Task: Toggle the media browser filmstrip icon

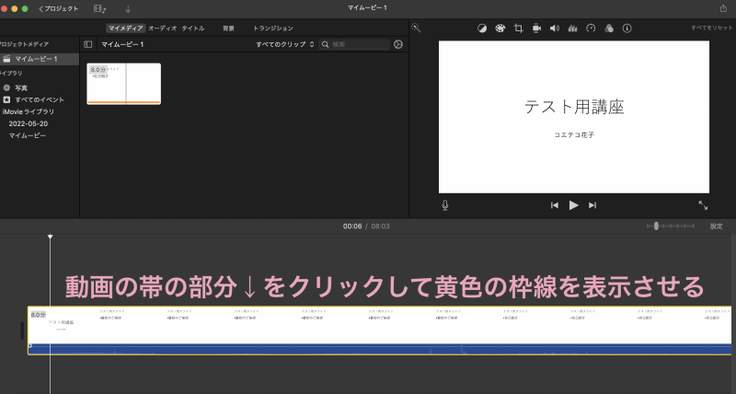Action: click(99, 8)
